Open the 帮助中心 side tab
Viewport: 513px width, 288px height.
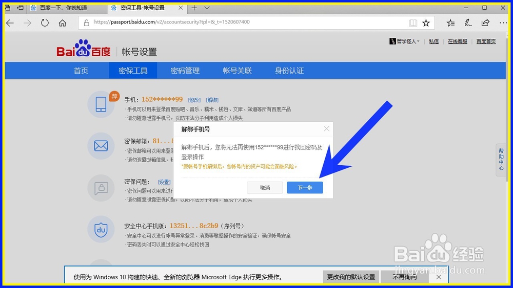(x=501, y=160)
